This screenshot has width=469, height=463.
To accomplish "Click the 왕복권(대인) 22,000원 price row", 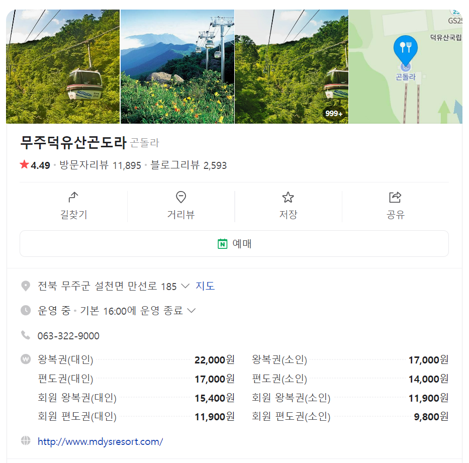I will pyautogui.click(x=136, y=359).
